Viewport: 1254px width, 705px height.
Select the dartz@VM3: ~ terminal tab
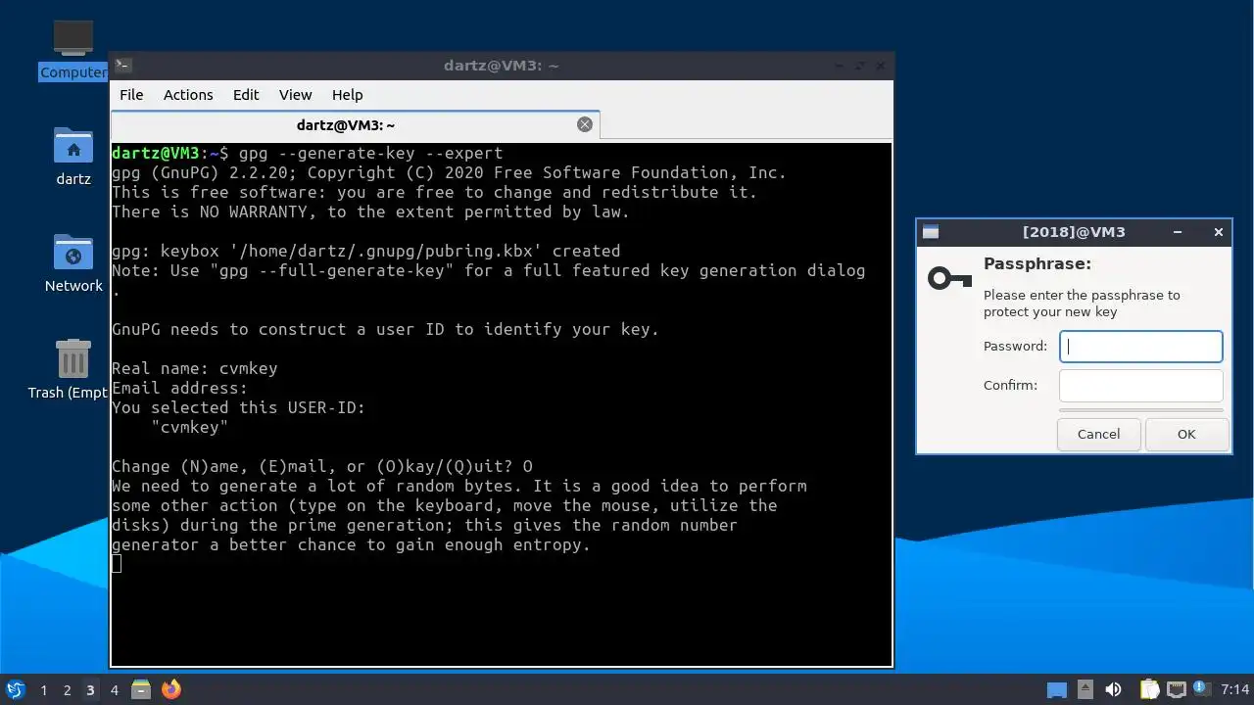coord(355,125)
